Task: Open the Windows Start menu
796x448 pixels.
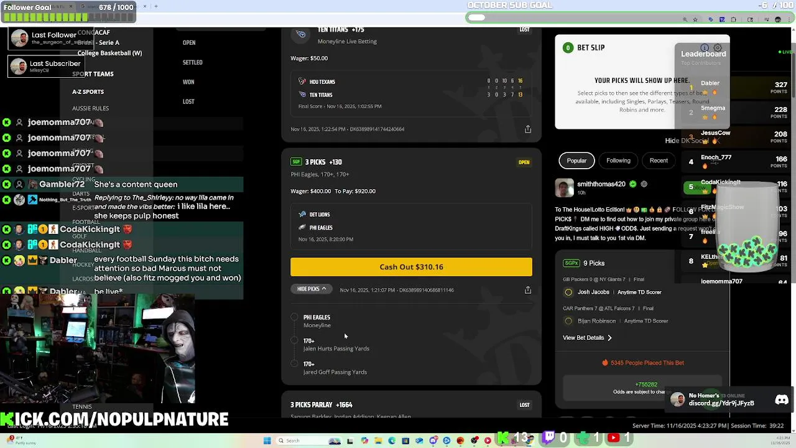Action: click(267, 441)
